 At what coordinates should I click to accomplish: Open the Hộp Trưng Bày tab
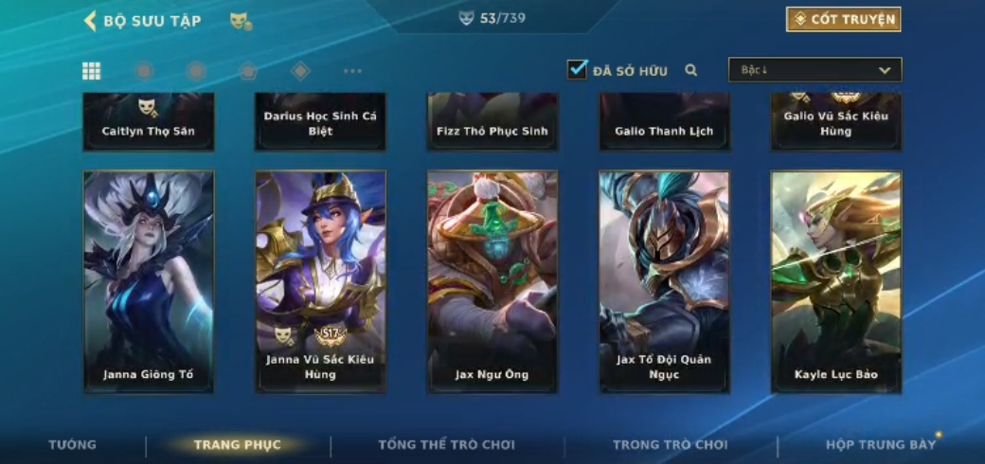(881, 445)
